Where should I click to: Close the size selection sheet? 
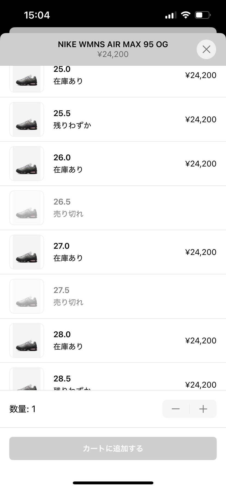(x=206, y=49)
